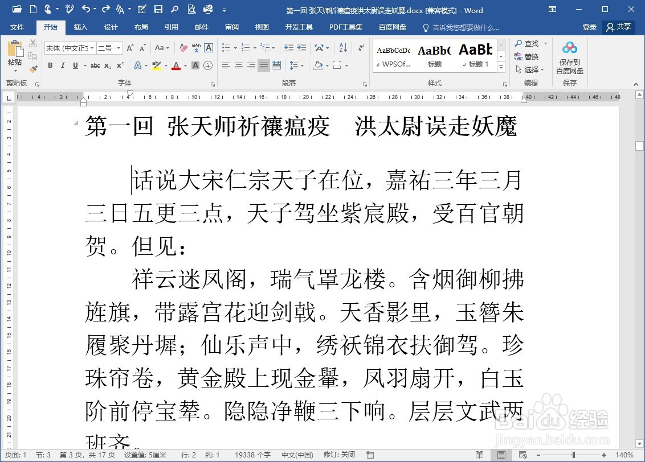This screenshot has width=645, height=462.
Task: Switch to Print Layout view in status bar
Action: 501,455
